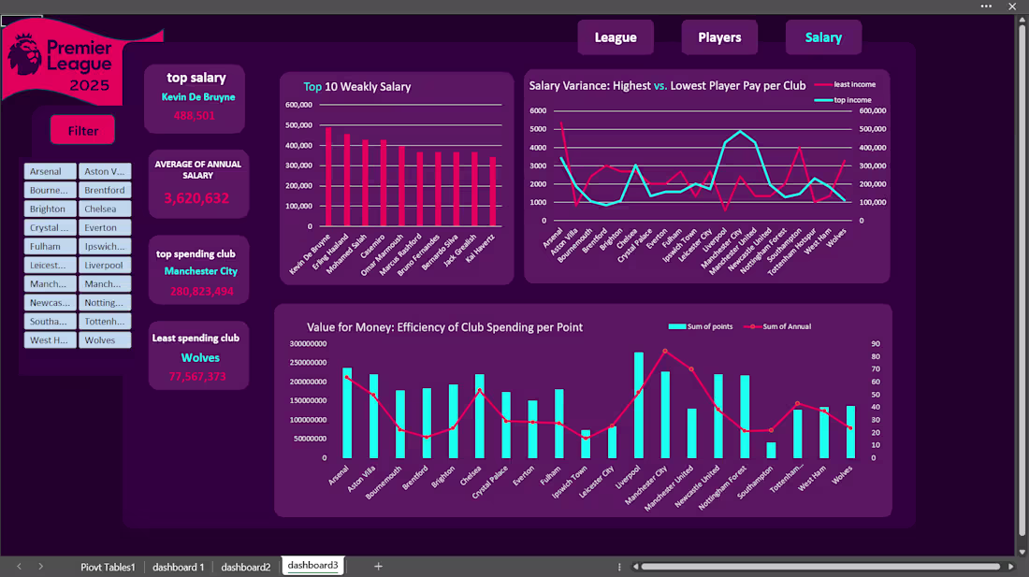Select the Nottingham slicer item
Screen dimensions: 1029x577
(105, 302)
